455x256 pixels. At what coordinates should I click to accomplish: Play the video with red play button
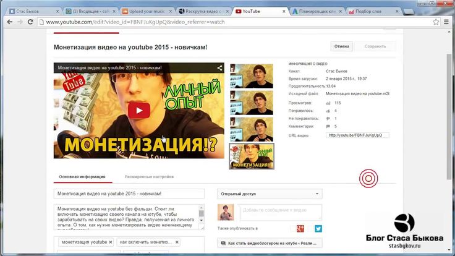139,111
